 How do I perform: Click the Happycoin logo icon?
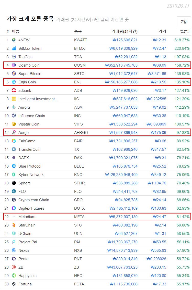tap(14, 275)
